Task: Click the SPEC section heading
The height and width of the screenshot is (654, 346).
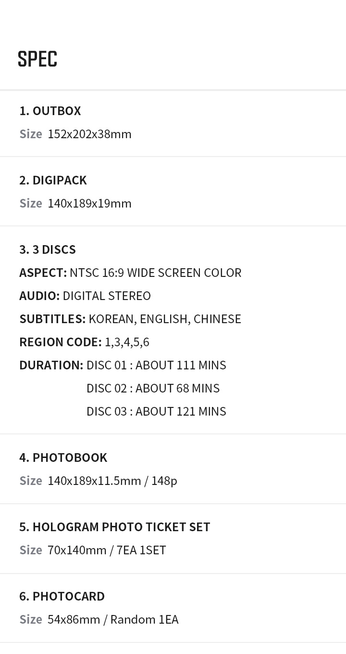Action: (37, 59)
